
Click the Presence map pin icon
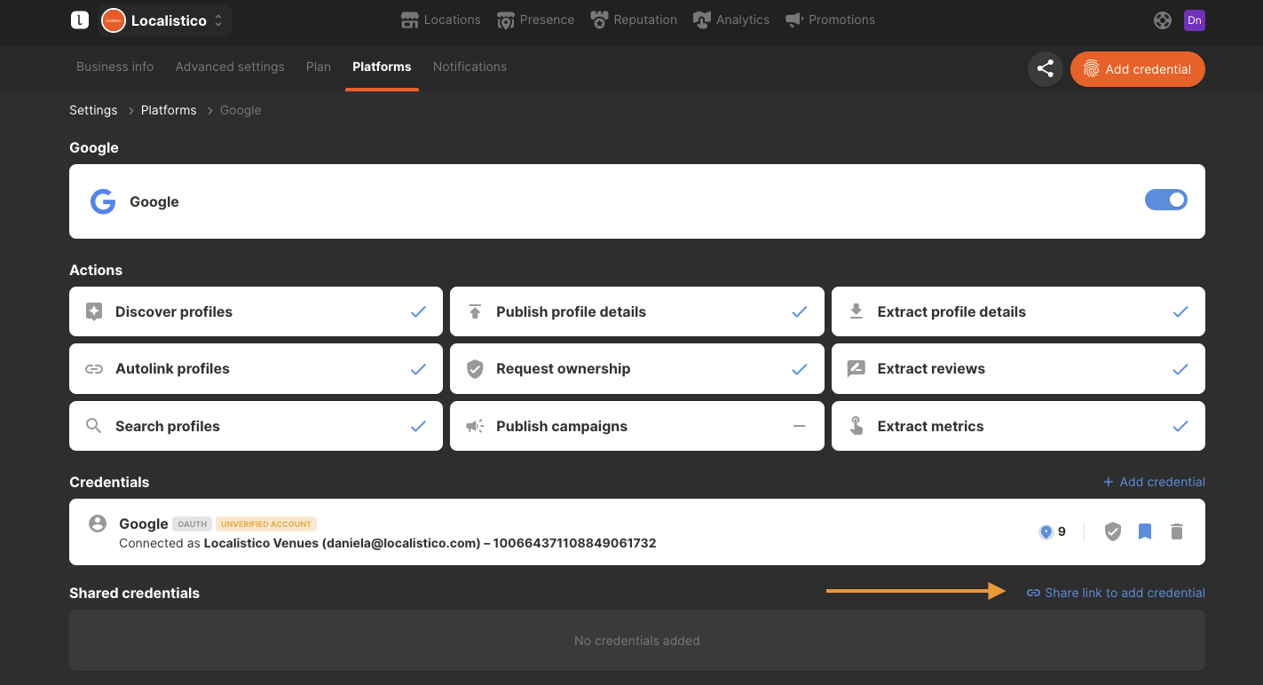coord(506,20)
